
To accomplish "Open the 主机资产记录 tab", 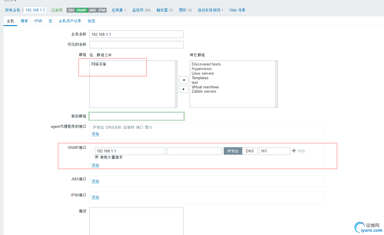I will [x=70, y=21].
